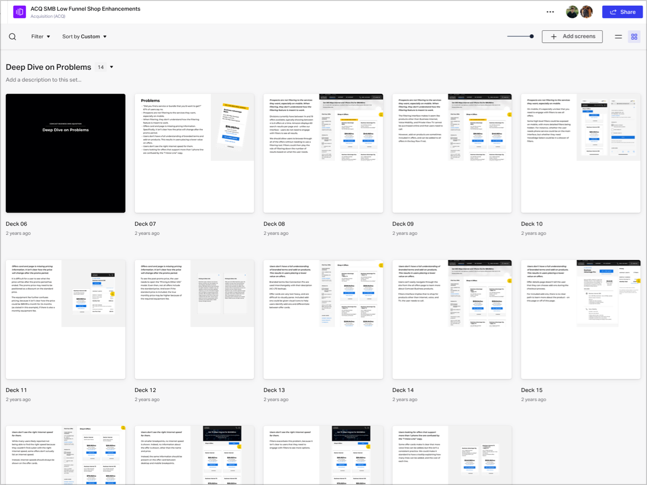Image resolution: width=647 pixels, height=485 pixels.
Task: Click the InVision purple logo icon
Action: (19, 12)
